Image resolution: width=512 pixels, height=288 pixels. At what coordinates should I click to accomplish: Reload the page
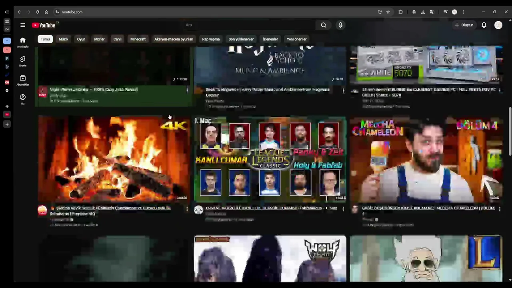(x=38, y=12)
